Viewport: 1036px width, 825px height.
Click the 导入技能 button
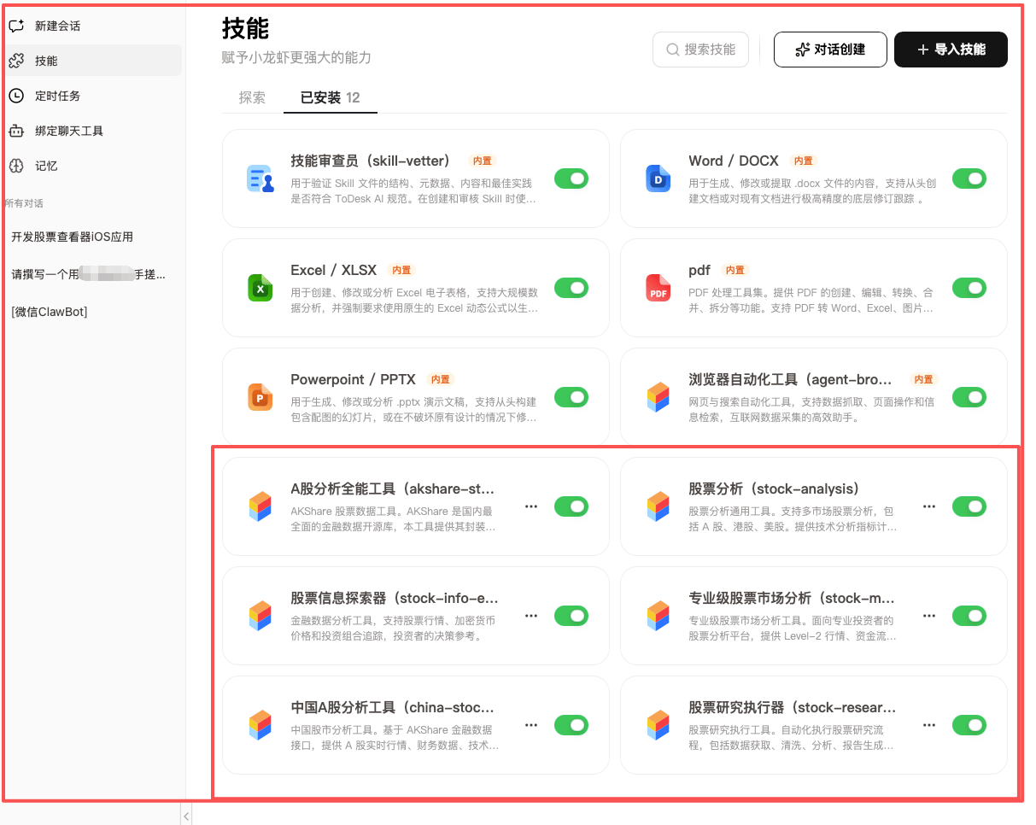(951, 50)
